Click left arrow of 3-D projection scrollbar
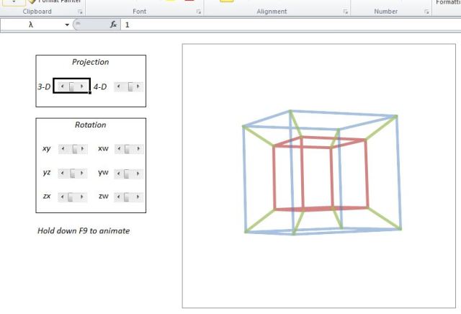The image size is (461, 314). coord(61,86)
